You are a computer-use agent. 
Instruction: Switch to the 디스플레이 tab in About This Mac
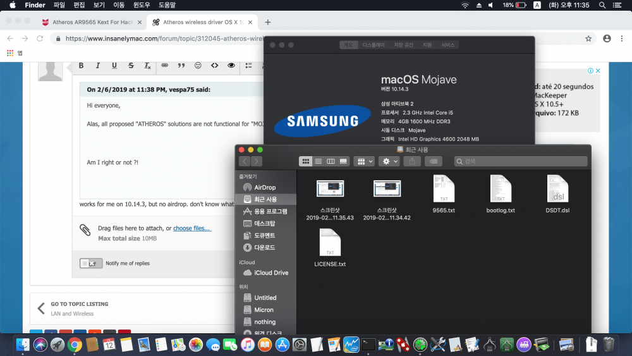tap(374, 45)
